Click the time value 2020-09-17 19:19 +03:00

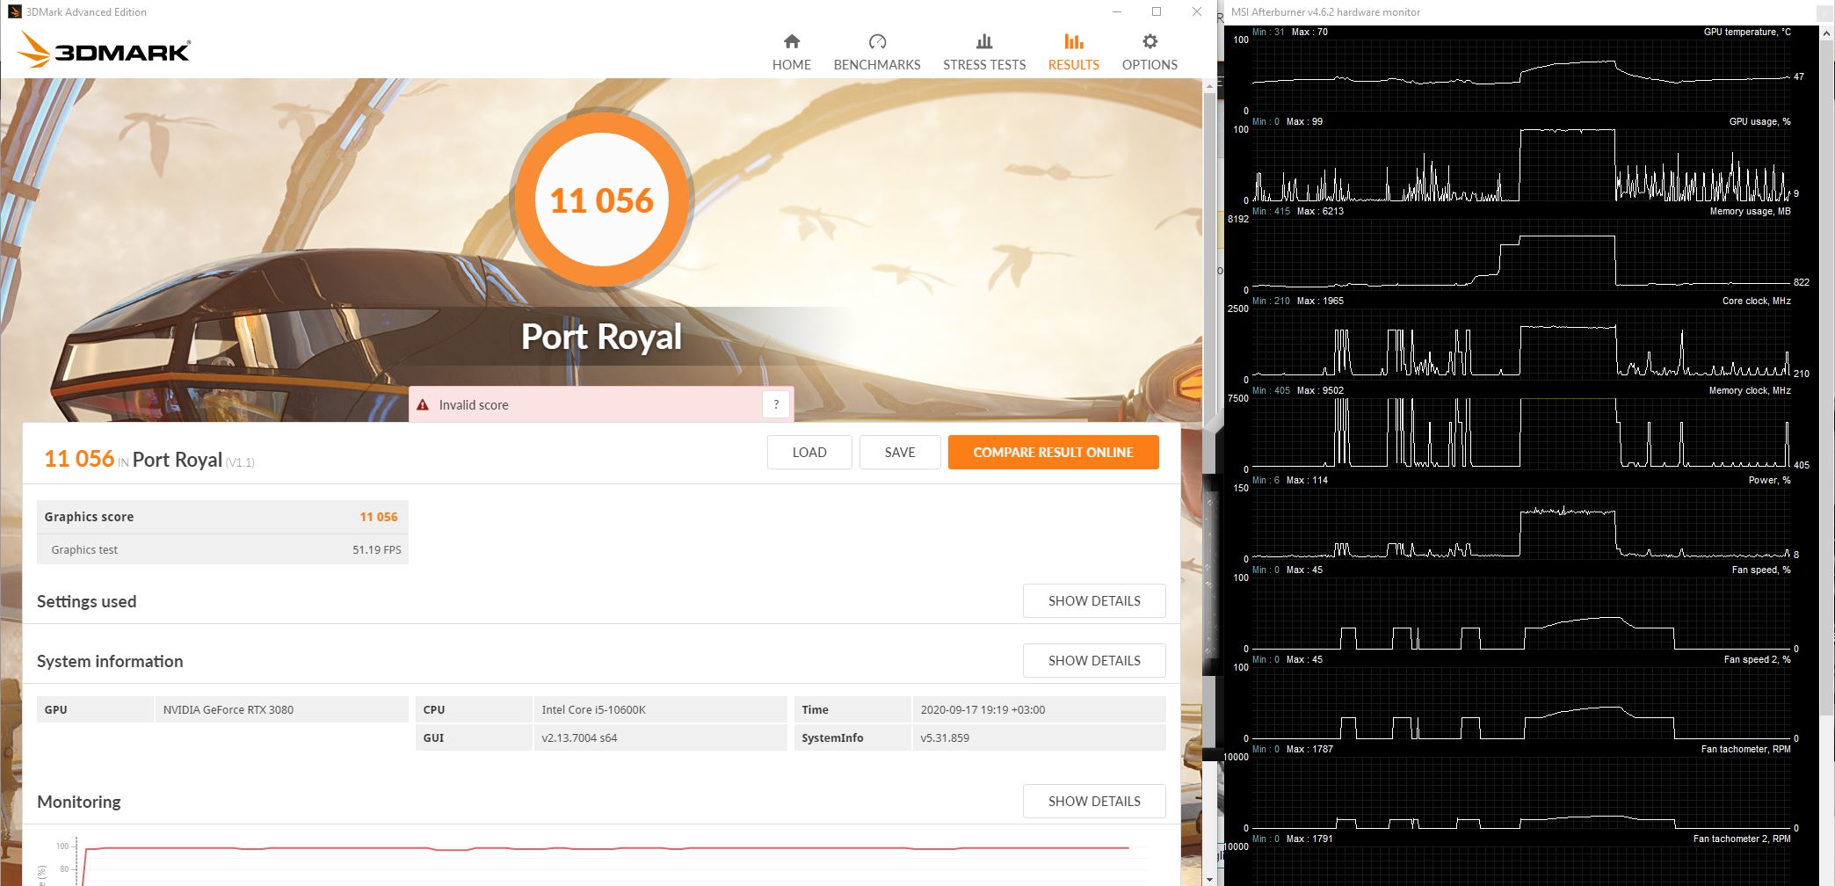coord(983,710)
